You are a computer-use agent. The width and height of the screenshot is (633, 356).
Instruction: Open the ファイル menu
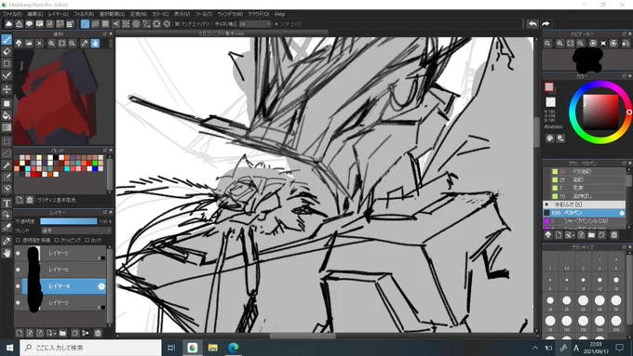tap(12, 14)
